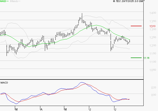
Task: Click the green support level line
Action: coord(136,58)
